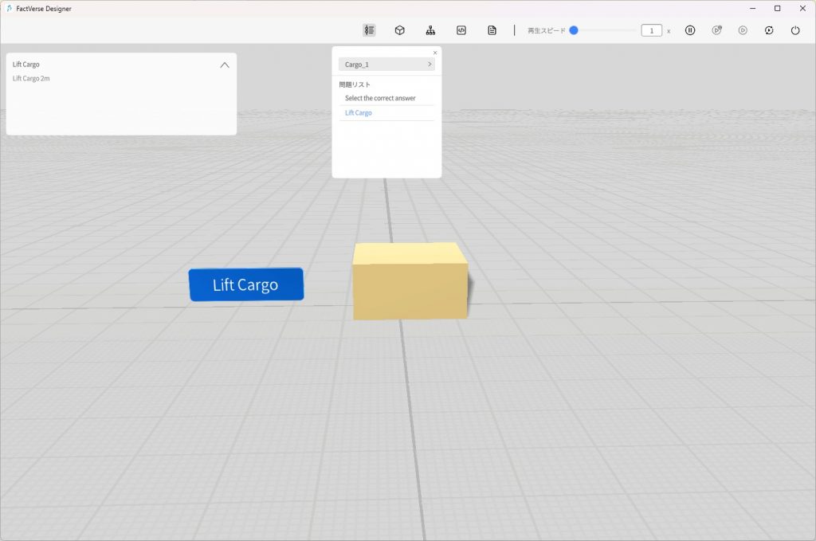Select the Lift Cargo answer option
The width and height of the screenshot is (816, 541).
coord(359,113)
